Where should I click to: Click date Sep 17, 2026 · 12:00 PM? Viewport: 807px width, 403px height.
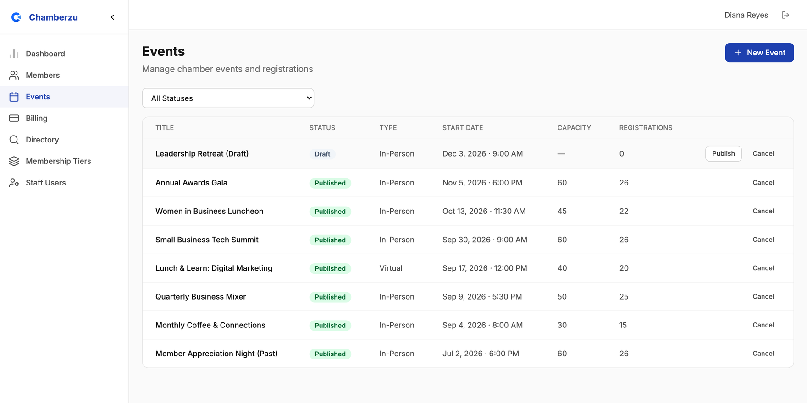coord(485,268)
